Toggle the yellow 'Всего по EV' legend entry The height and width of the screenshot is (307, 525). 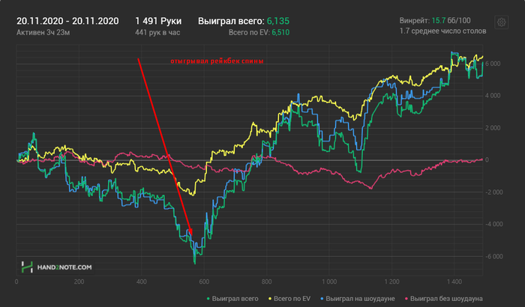click(289, 299)
